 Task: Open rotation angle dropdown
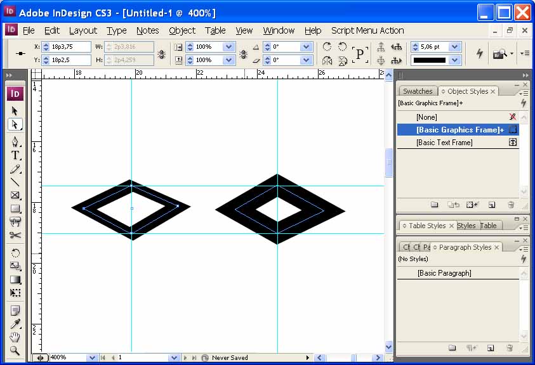(x=306, y=47)
